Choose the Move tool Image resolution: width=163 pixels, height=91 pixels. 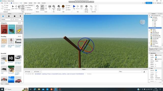coord(16,7)
